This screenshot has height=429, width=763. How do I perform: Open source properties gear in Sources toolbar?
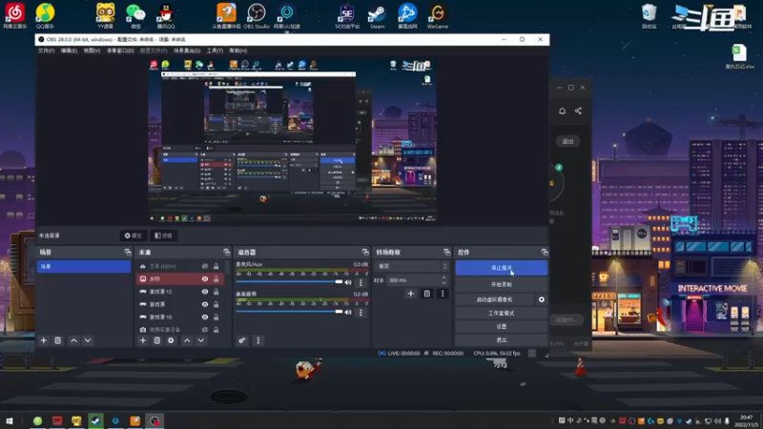171,340
